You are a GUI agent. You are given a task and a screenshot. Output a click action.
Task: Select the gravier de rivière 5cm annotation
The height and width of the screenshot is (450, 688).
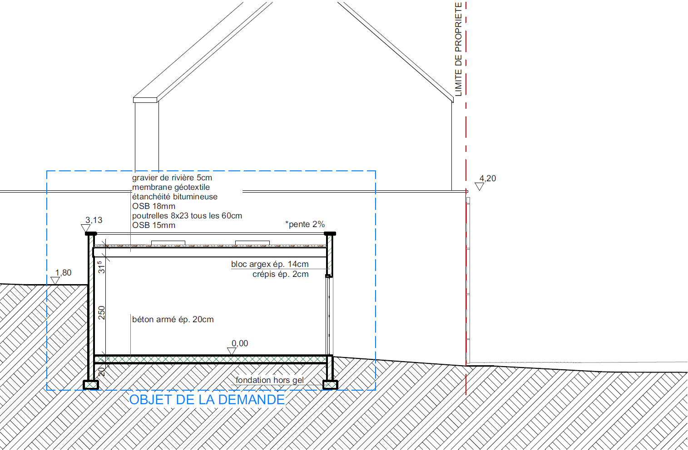click(x=172, y=178)
